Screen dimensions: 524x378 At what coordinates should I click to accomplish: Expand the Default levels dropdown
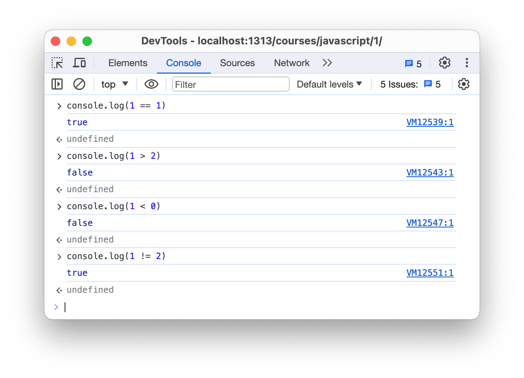[x=329, y=84]
